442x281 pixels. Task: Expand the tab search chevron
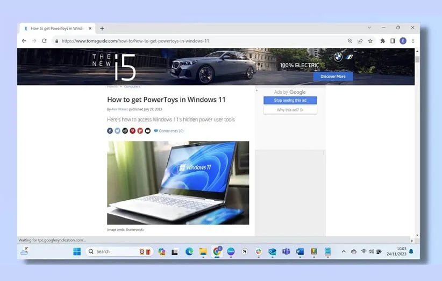(369, 27)
